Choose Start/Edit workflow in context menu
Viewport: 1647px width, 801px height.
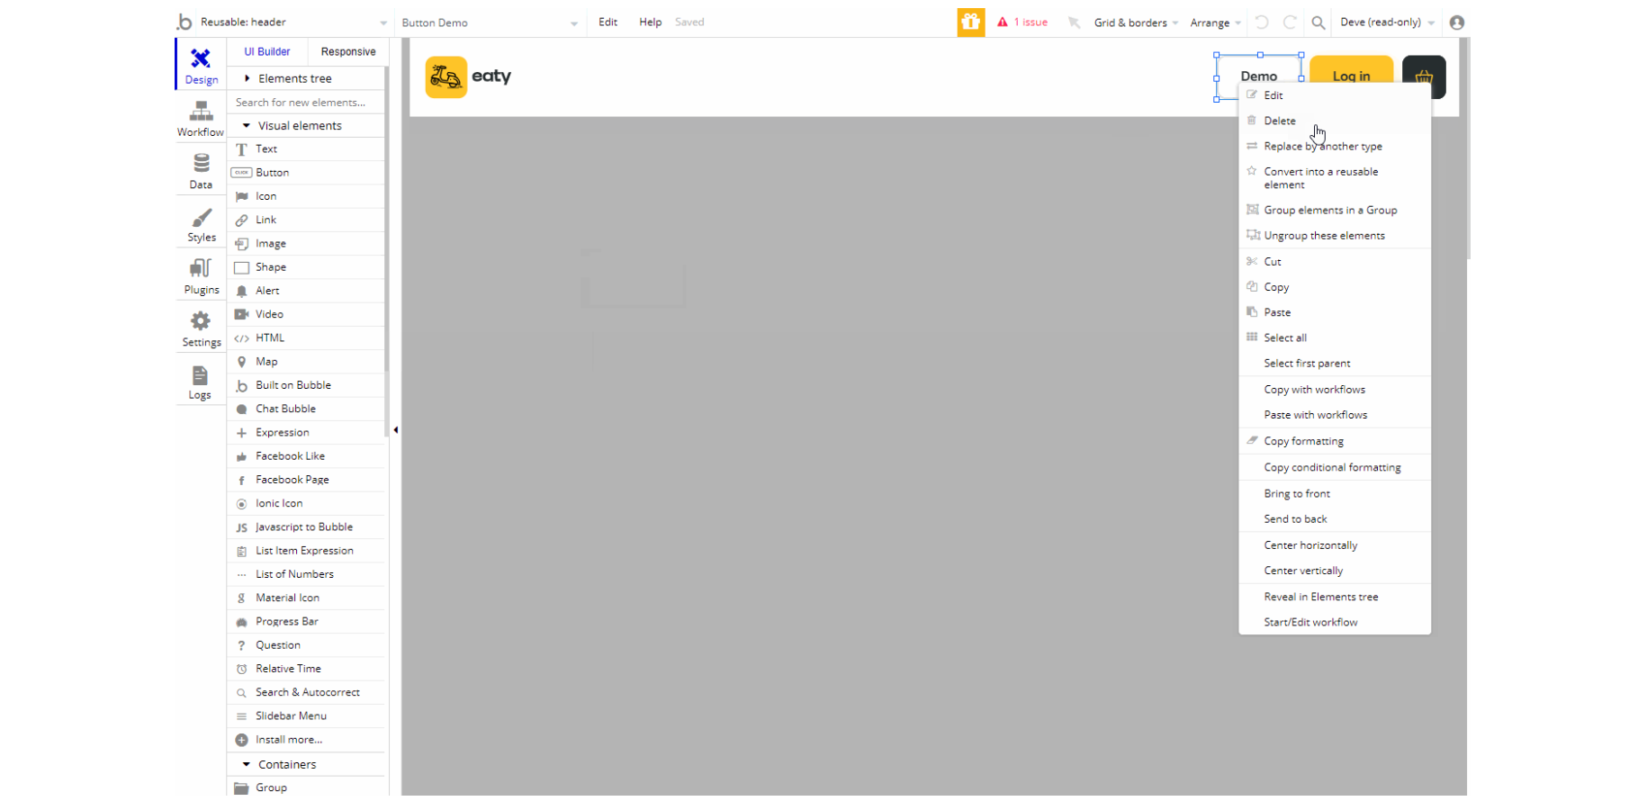[1334, 622]
